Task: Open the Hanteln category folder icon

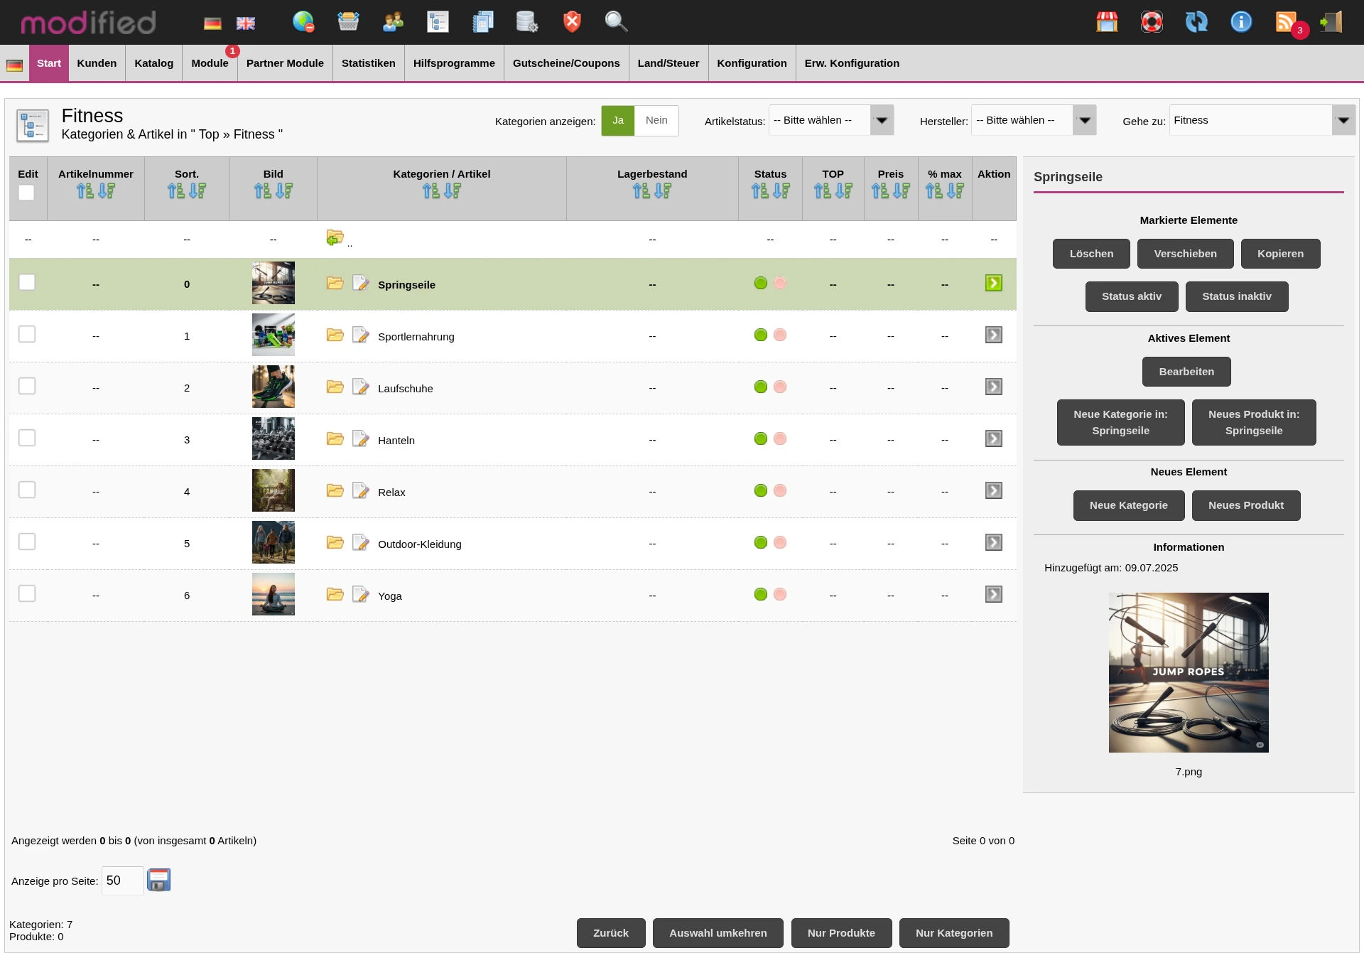Action: [335, 439]
